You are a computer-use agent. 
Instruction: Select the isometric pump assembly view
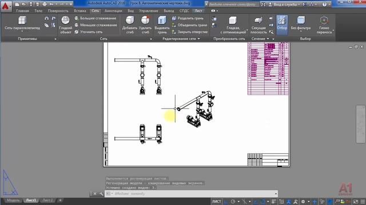pos(196,109)
